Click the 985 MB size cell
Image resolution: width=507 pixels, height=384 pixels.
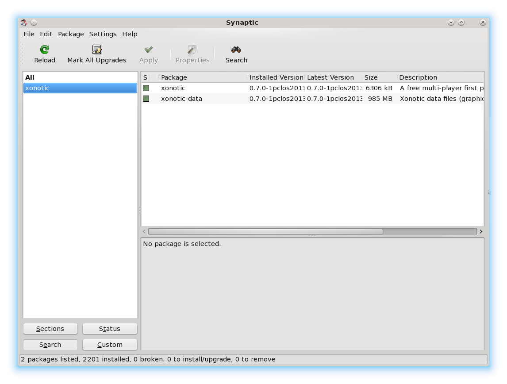coord(380,99)
